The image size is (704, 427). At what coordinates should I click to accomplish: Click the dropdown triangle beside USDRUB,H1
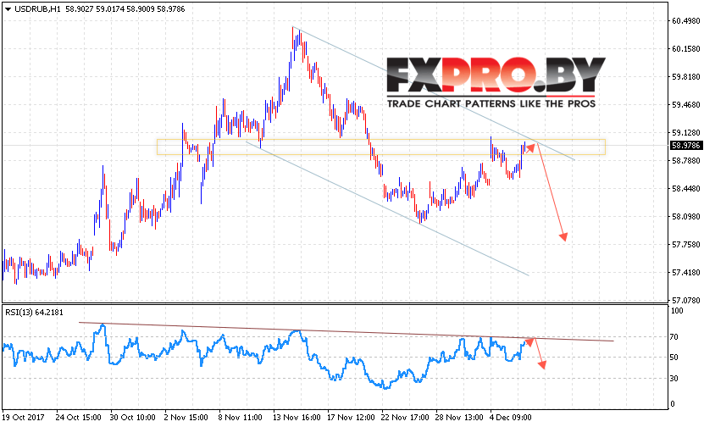[x=8, y=9]
